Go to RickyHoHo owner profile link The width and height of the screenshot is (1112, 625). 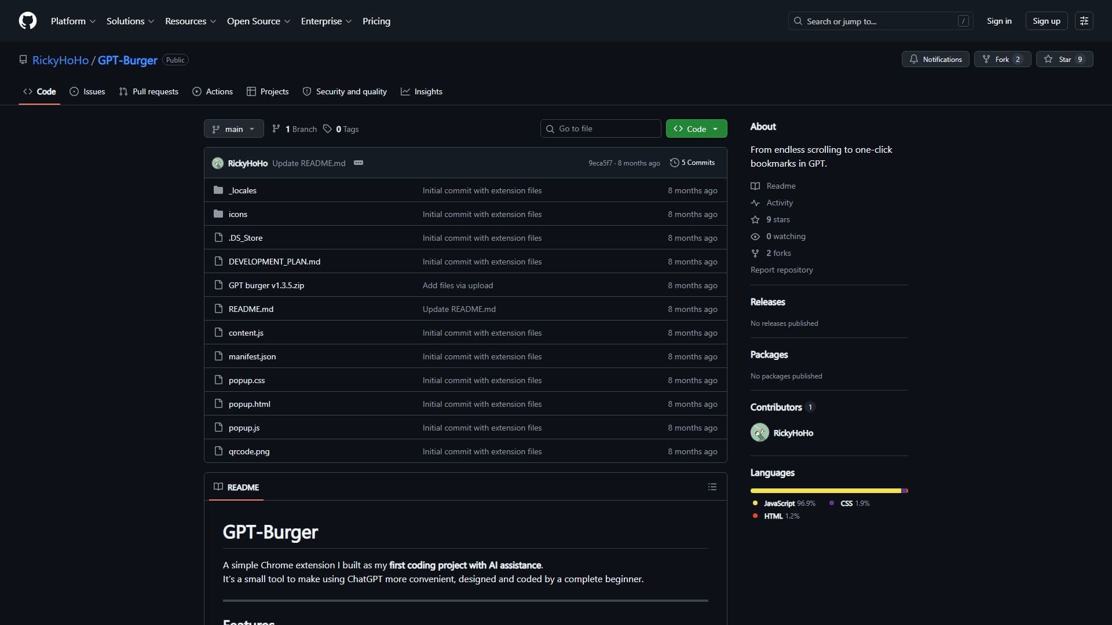pyautogui.click(x=60, y=60)
